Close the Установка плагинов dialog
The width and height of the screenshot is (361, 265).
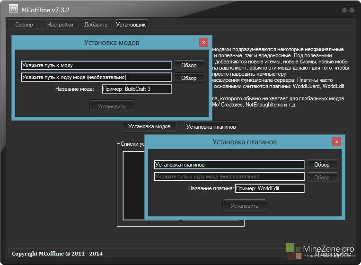[336, 141]
